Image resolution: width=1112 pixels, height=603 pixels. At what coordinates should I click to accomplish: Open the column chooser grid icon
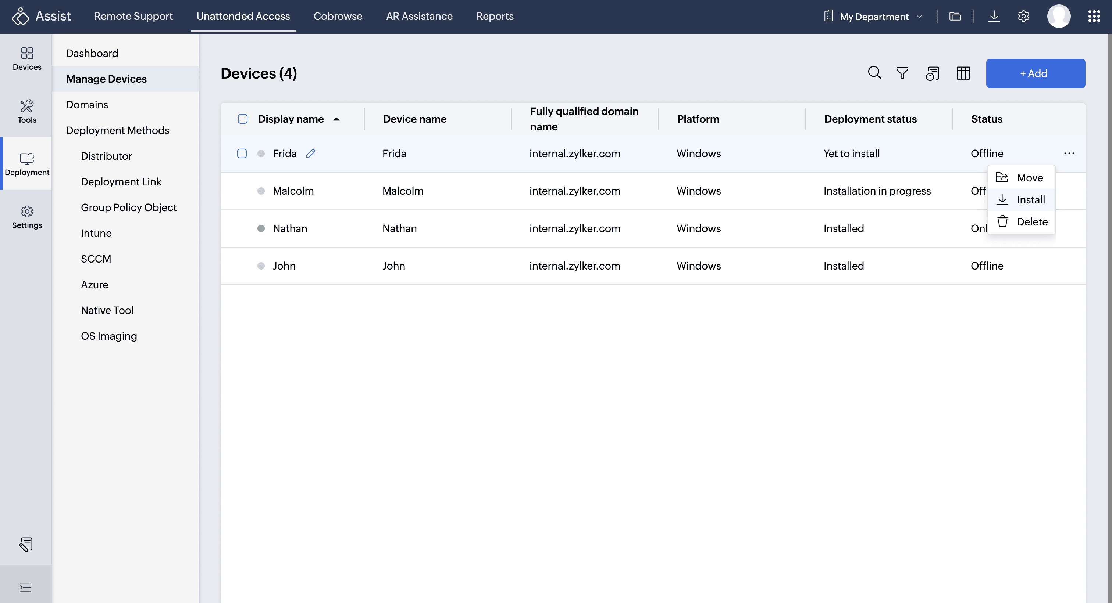(x=963, y=73)
